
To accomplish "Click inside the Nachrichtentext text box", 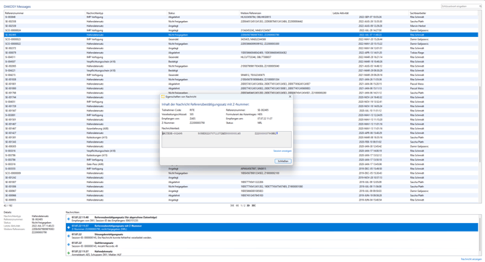I will (x=227, y=139).
